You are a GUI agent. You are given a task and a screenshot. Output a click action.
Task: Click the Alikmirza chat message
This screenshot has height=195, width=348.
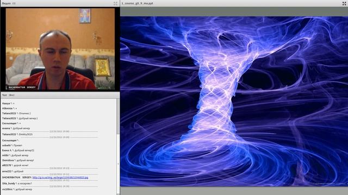pos(10,108)
